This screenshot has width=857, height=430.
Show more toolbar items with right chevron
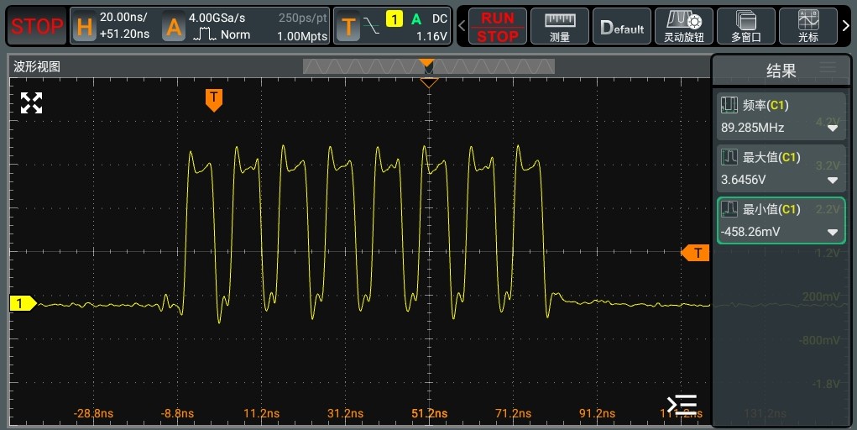click(x=845, y=26)
